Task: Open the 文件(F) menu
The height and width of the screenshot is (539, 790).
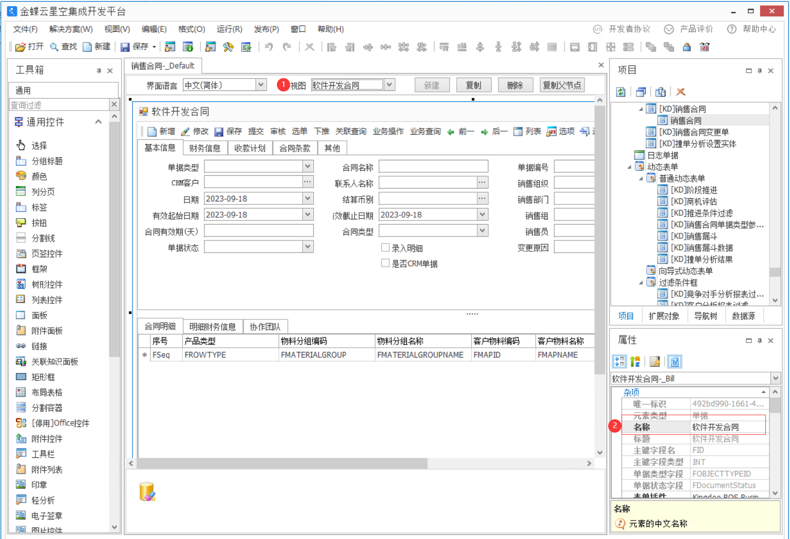Action: tap(25, 29)
